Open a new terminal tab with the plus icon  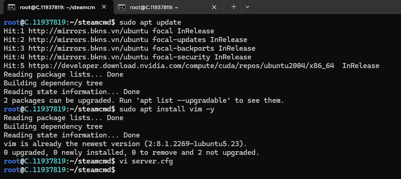coord(234,7)
